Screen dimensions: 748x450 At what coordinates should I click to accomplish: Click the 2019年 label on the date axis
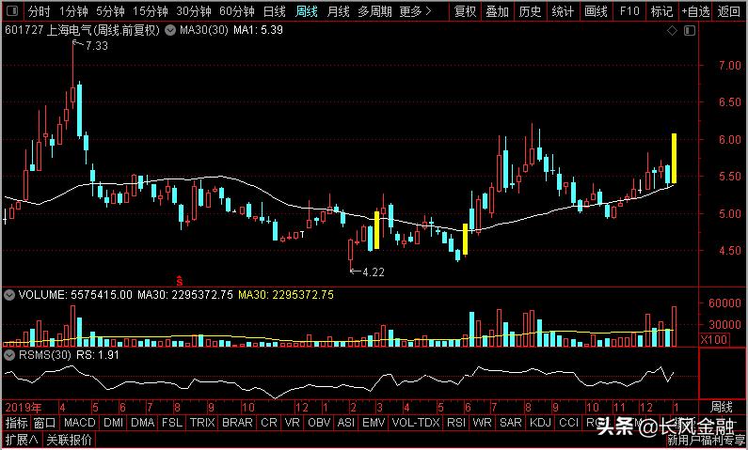point(24,408)
